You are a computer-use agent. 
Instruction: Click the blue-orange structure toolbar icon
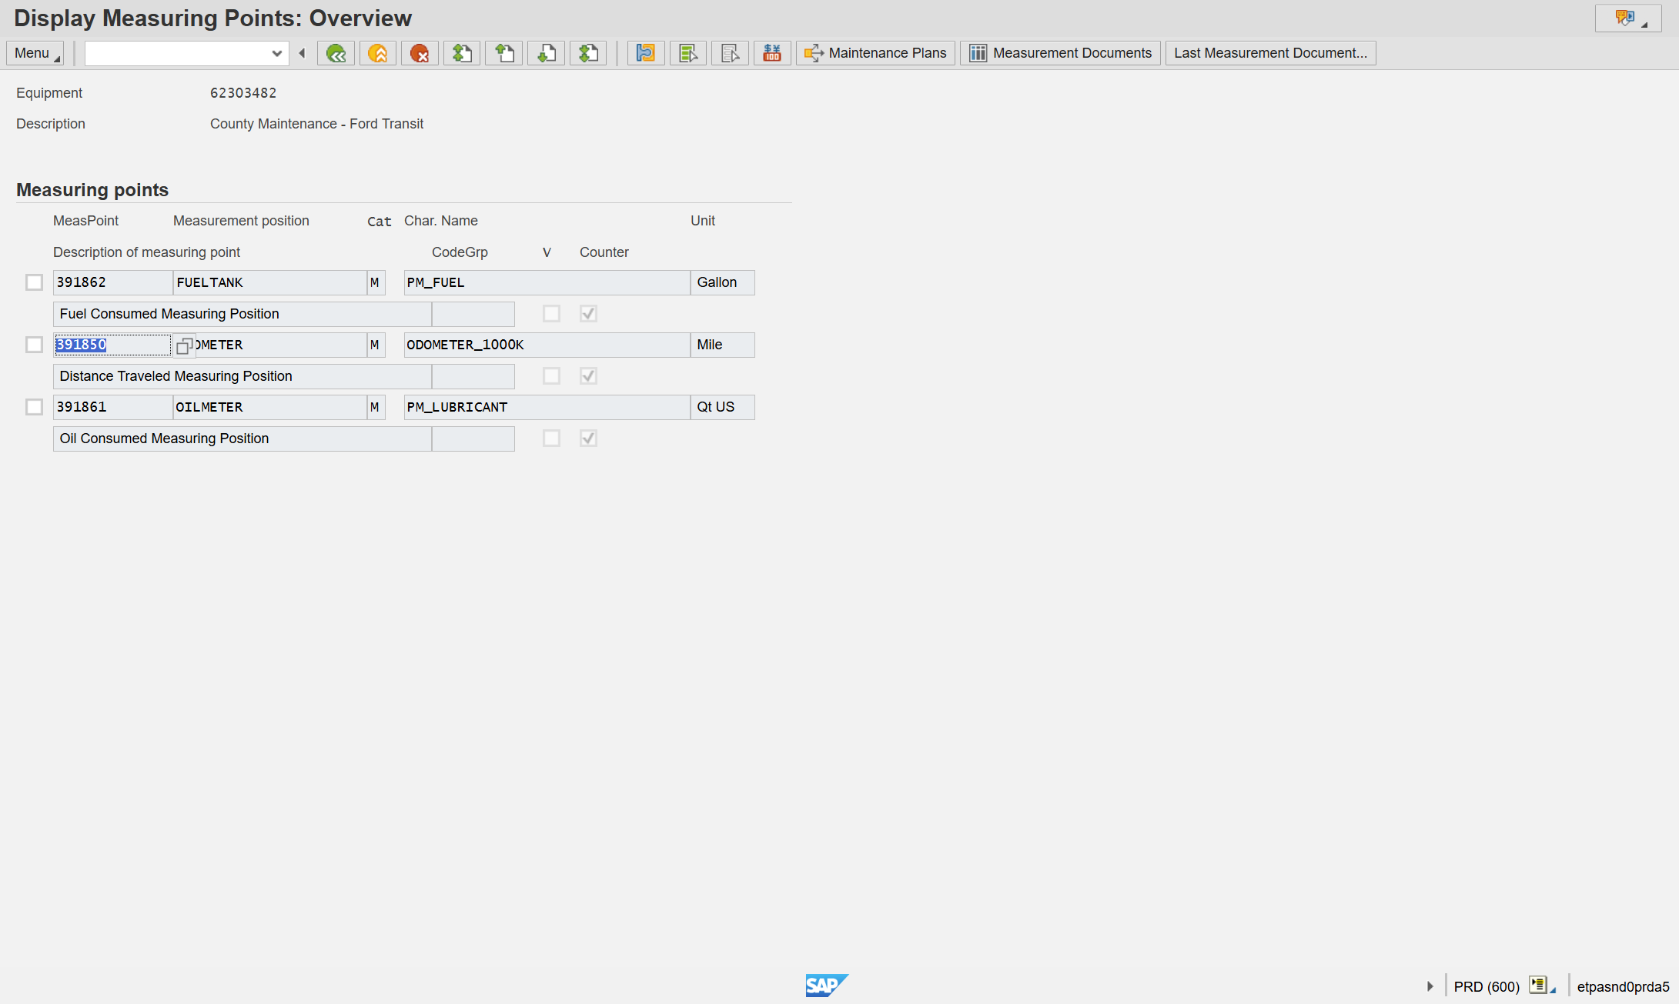click(646, 53)
